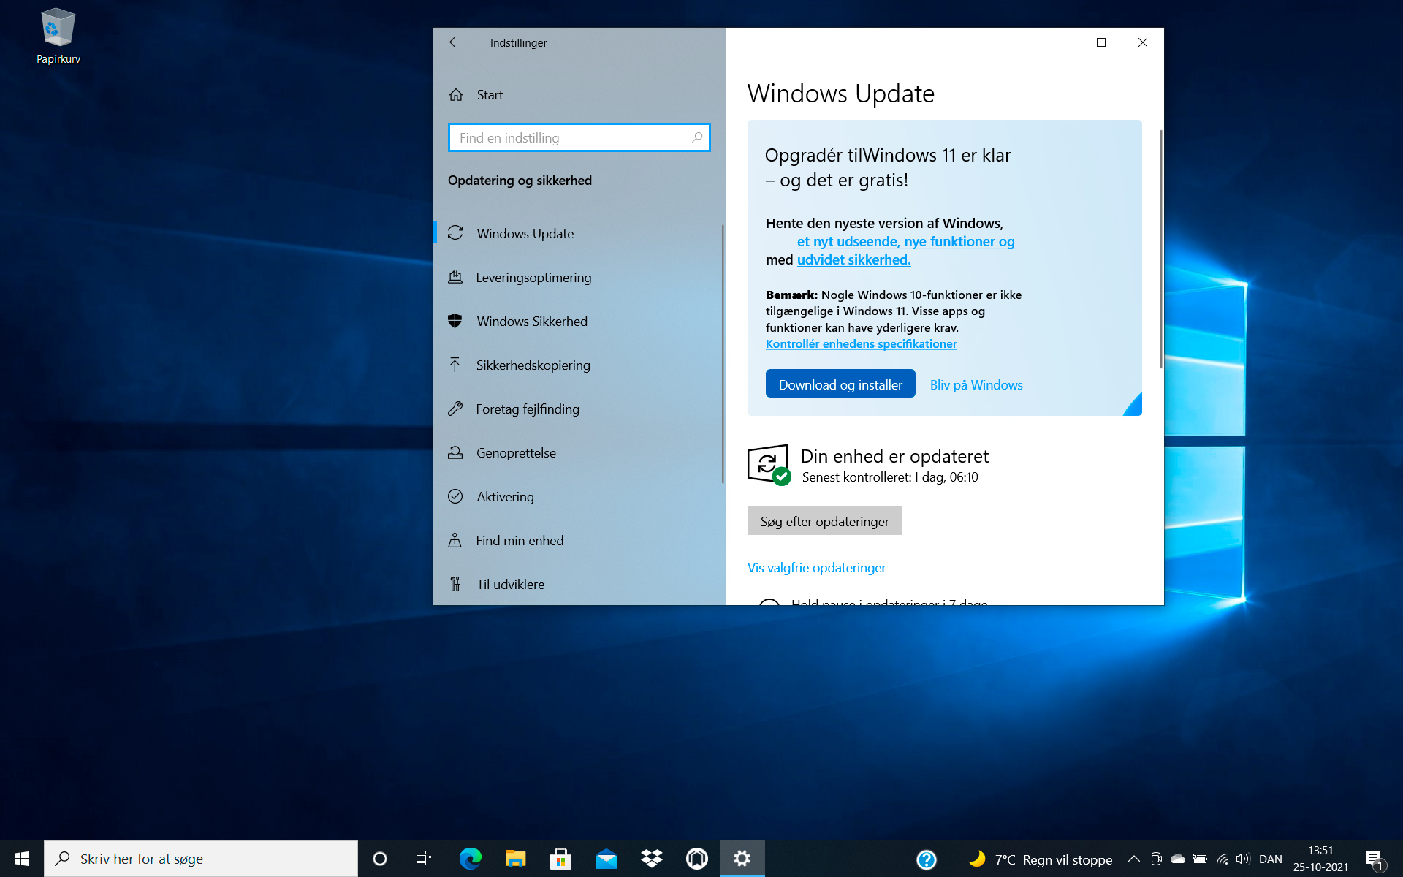Viewport: 1403px width, 877px height.
Task: Click Søg efter opdateringer button
Action: (x=824, y=521)
